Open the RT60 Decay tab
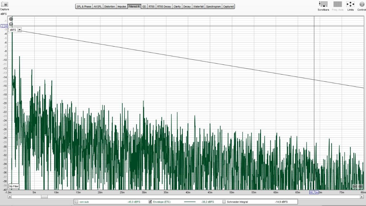The width and height of the screenshot is (366, 206). 164,7
